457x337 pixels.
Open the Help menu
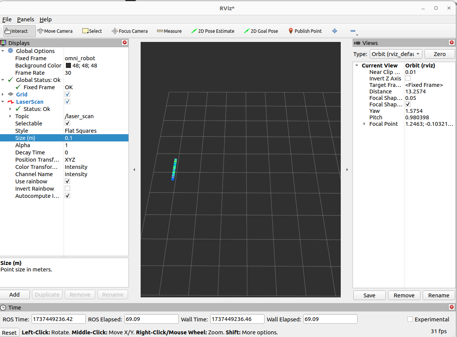45,19
